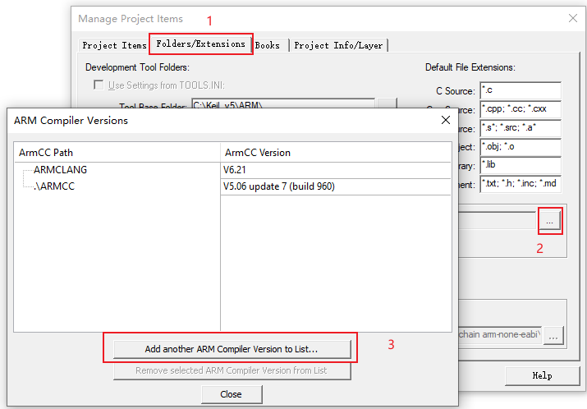Toggle Use Settings from TOOLS.INI checkbox

pos(99,85)
